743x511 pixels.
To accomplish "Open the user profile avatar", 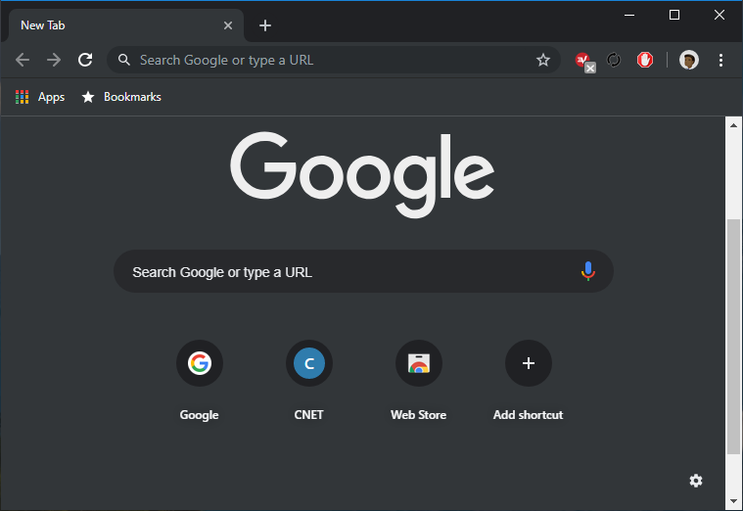I will [688, 60].
